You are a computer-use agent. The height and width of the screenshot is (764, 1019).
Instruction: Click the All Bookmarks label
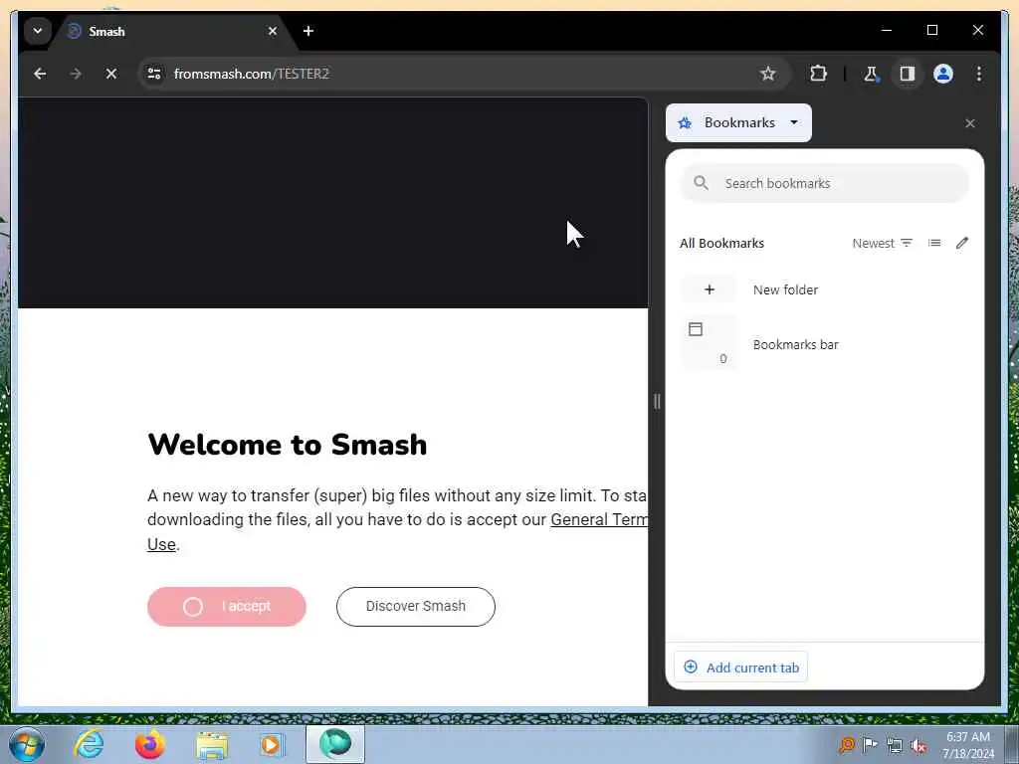722,243
